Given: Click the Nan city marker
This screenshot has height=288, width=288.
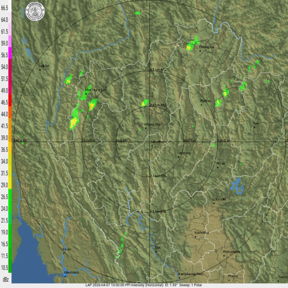Looking at the screenshot, I should coord(254,127).
